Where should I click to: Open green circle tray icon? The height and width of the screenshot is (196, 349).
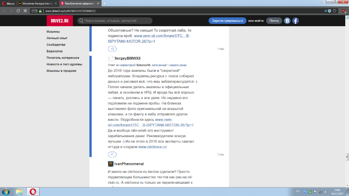(x=310, y=192)
